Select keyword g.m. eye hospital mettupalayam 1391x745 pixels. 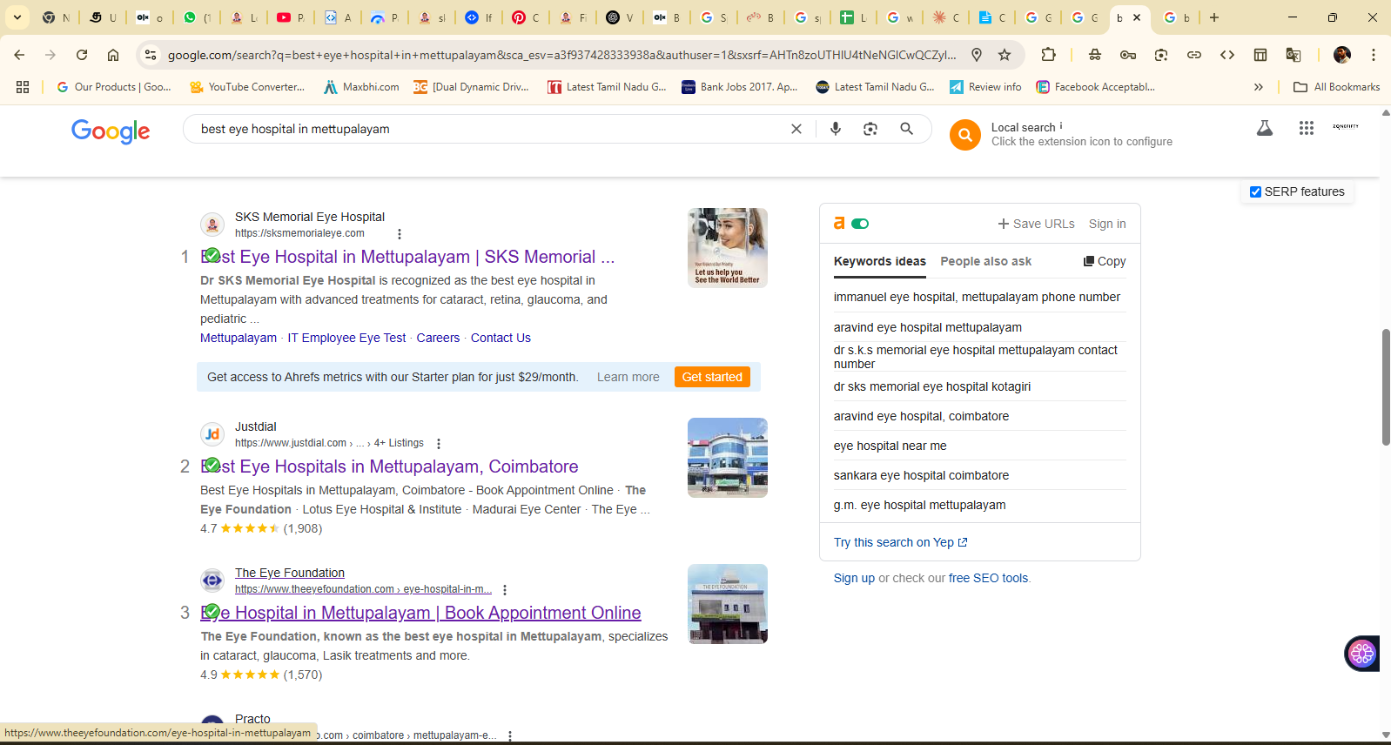[x=919, y=505]
